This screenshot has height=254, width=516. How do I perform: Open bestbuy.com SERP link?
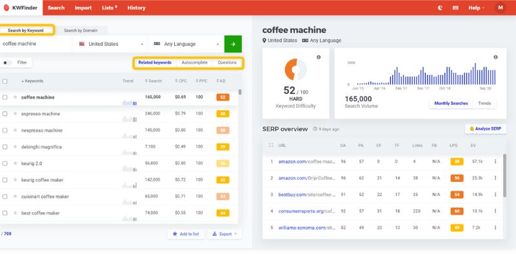click(307, 195)
